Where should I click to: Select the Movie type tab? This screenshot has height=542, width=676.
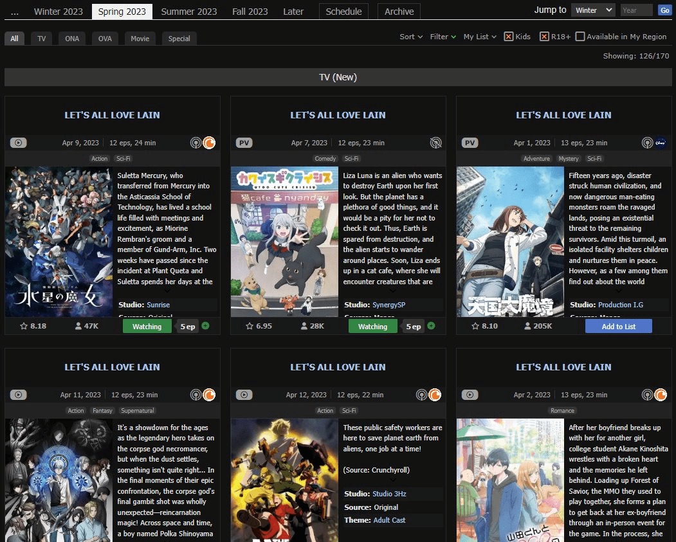pos(140,39)
